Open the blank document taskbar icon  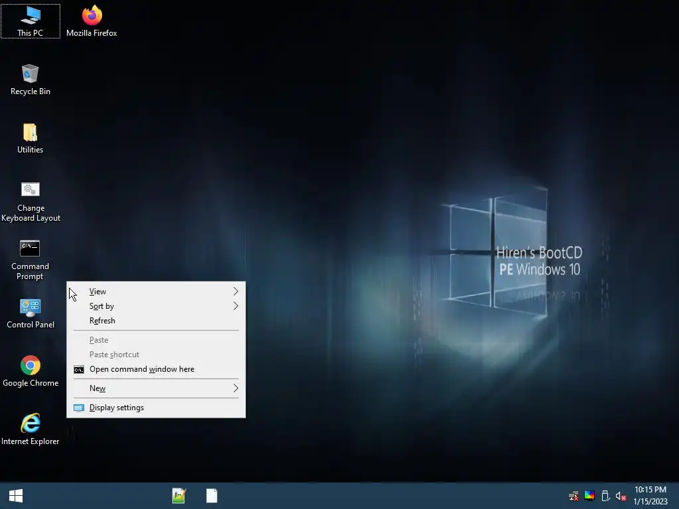212,496
